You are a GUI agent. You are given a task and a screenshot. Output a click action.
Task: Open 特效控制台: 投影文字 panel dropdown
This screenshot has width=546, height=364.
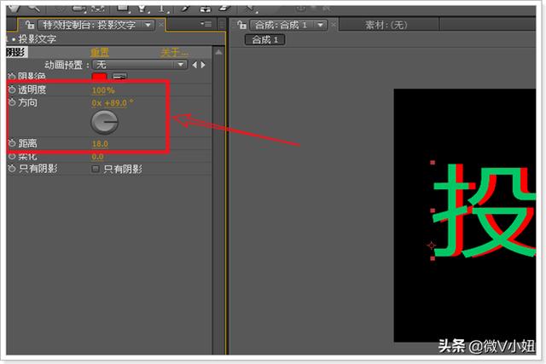[148, 25]
